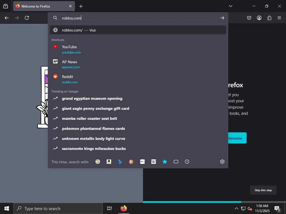Click the partially hidden extensions button
Image resolution: width=286 pixels, height=214 pixels.
coord(237,138)
